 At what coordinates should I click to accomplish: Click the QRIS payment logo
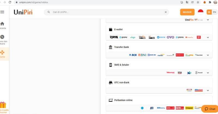click(x=113, y=37)
